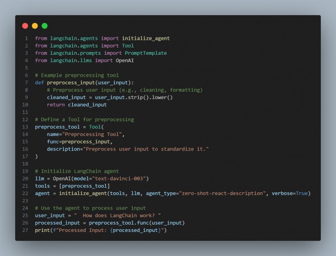Click comment '# Example preprocessing tool'

coord(77,75)
